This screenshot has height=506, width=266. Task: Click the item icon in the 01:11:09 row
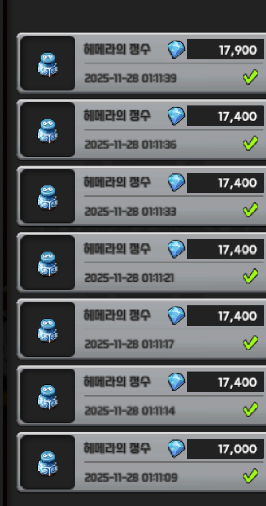click(48, 462)
